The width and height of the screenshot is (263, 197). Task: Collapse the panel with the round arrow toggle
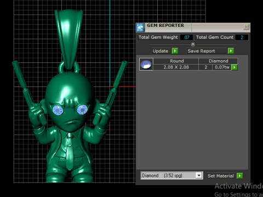(x=193, y=44)
